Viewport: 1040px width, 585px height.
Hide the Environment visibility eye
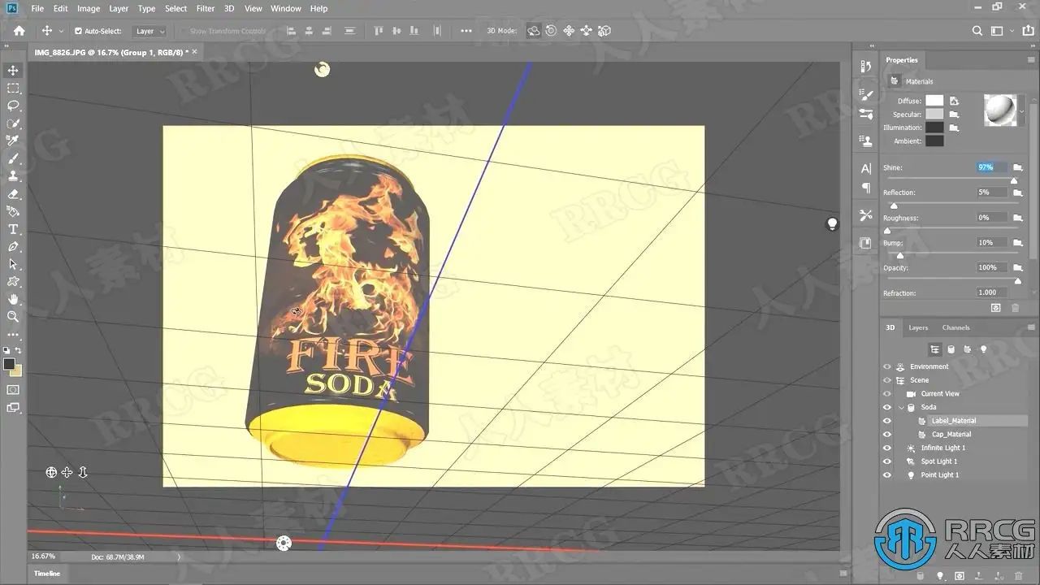(886, 366)
